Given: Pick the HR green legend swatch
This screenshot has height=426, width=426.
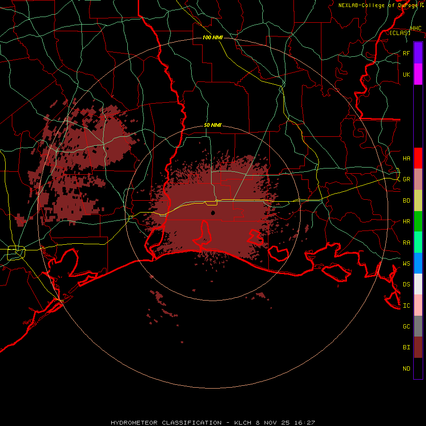Looking at the screenshot, I should 418,222.
